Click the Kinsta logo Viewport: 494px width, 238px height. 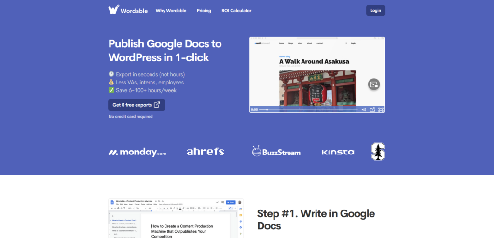(x=338, y=152)
